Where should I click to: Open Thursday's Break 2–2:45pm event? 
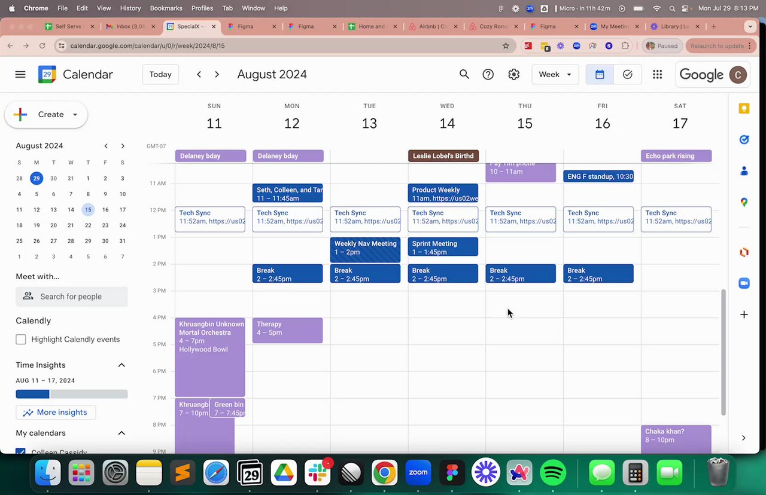[521, 274]
